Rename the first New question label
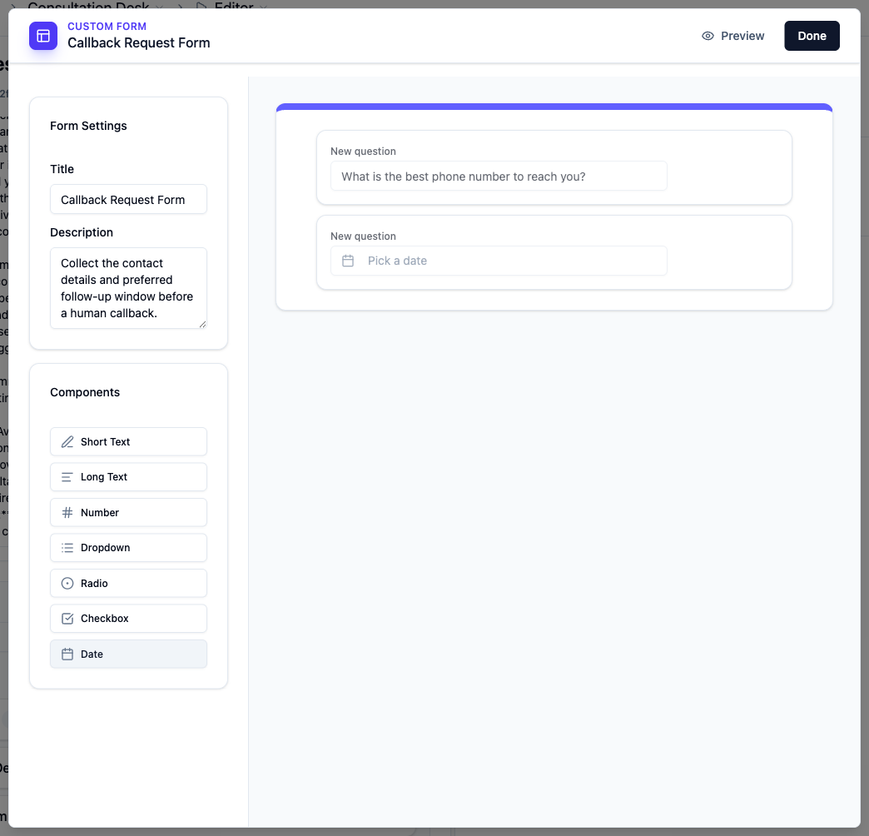This screenshot has width=869, height=836. click(x=362, y=151)
